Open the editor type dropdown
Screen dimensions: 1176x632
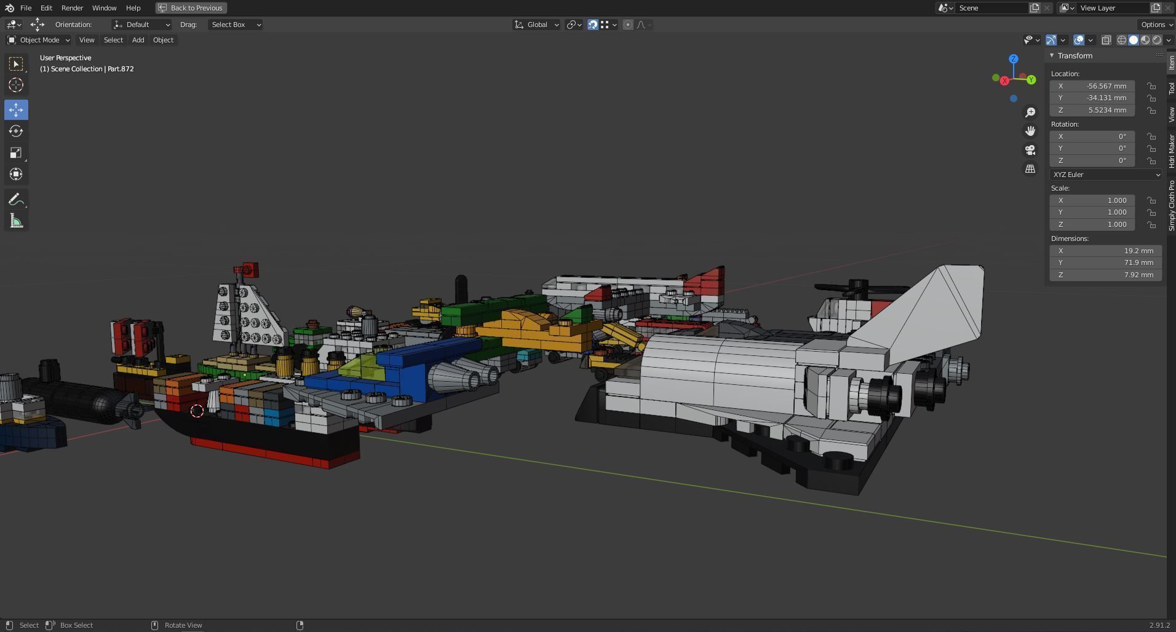(x=14, y=25)
